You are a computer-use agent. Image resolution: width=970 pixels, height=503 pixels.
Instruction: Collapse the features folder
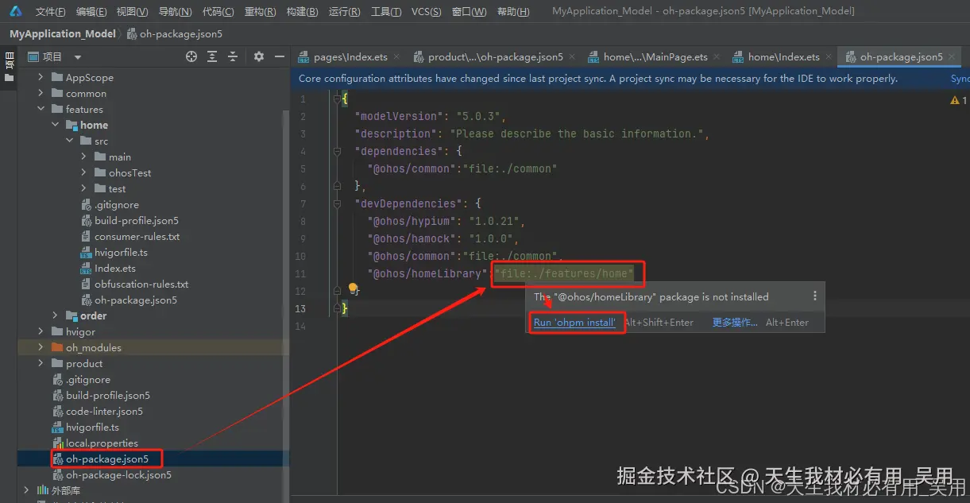pyautogui.click(x=41, y=110)
